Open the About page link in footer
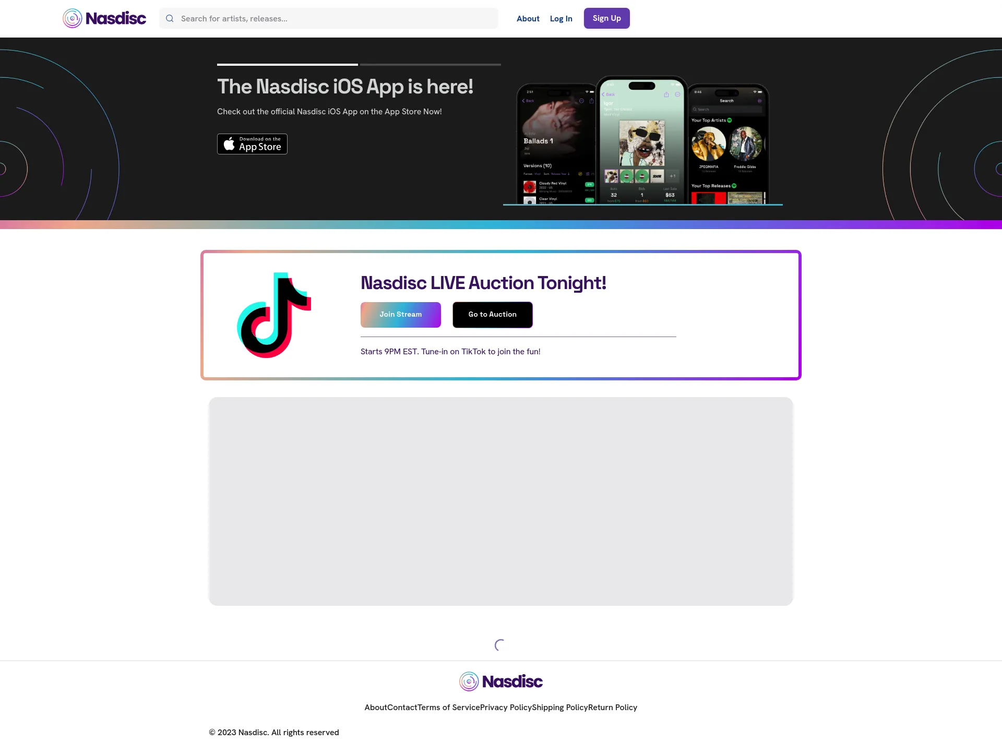 click(375, 707)
